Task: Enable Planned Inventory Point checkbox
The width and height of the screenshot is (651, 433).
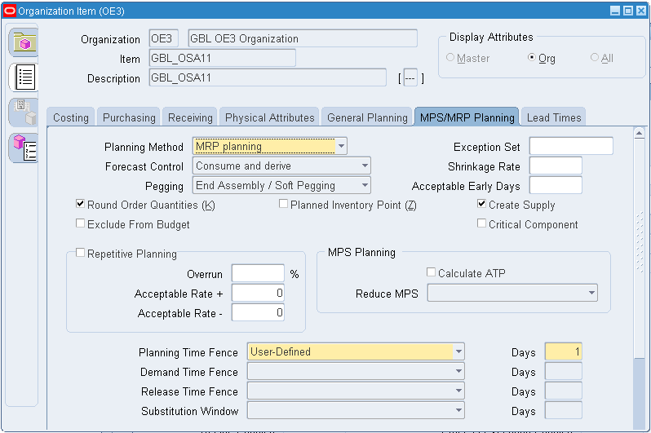Action: pos(283,204)
